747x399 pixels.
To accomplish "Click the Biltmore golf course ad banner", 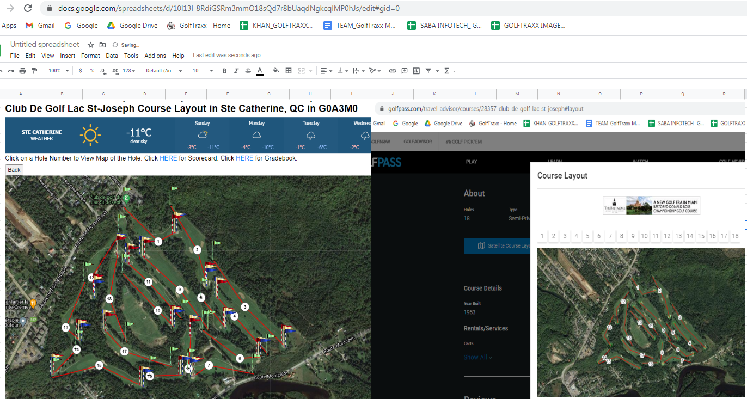I will click(x=651, y=205).
